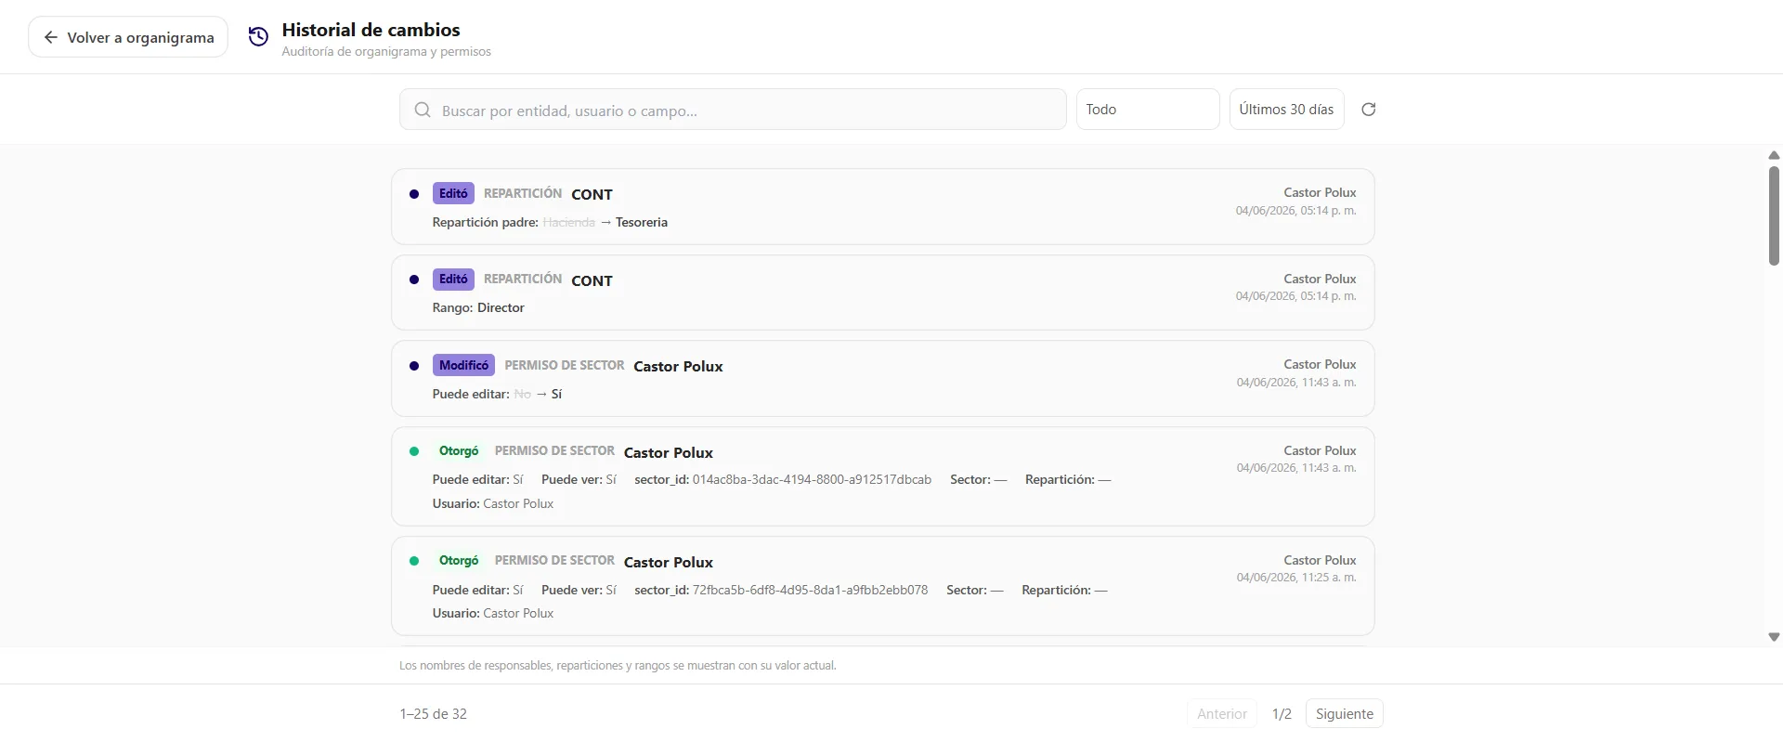This screenshot has height=742, width=1783.
Task: Click the search magnifier icon
Action: (x=423, y=110)
